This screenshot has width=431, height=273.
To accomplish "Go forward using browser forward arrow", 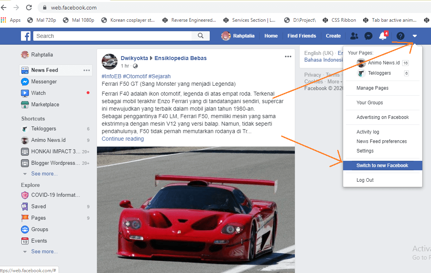I will (16, 8).
